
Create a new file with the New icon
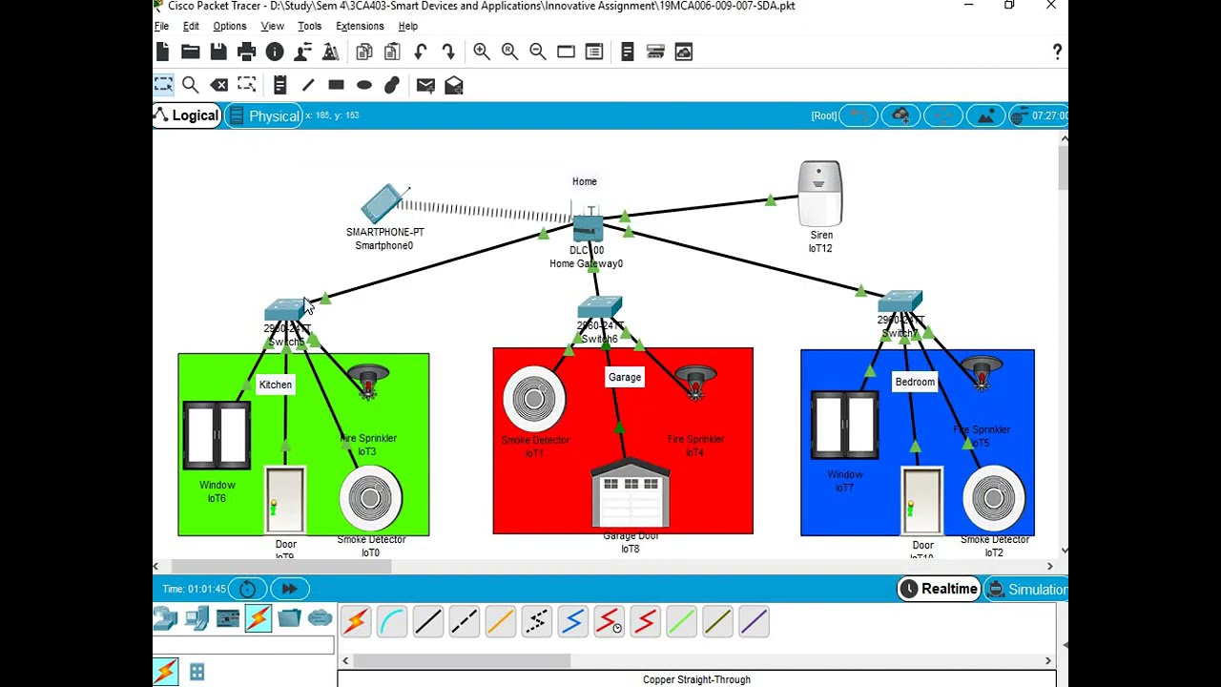coord(163,52)
